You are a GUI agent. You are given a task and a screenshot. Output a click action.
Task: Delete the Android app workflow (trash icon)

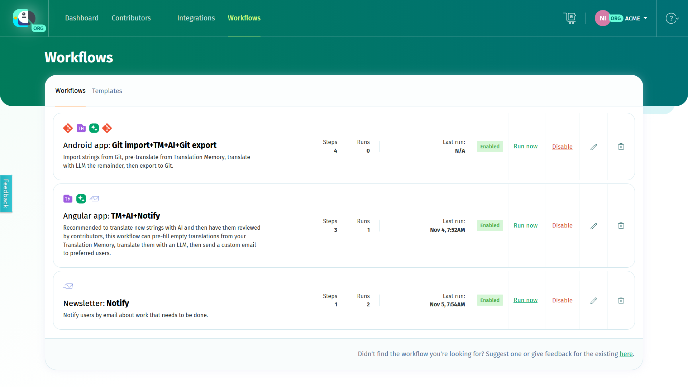click(621, 147)
